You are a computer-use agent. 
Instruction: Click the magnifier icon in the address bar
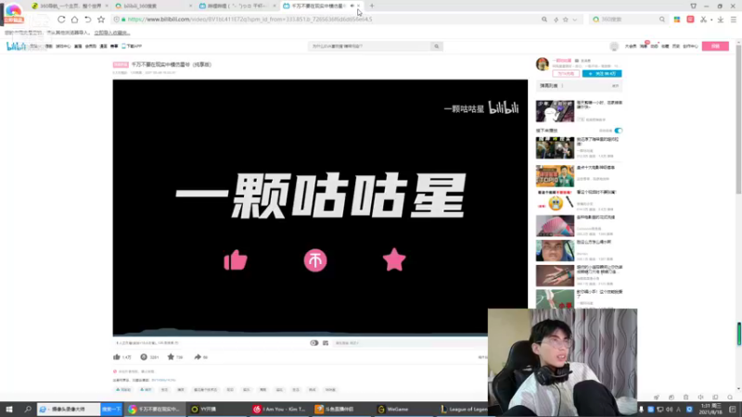click(x=544, y=19)
